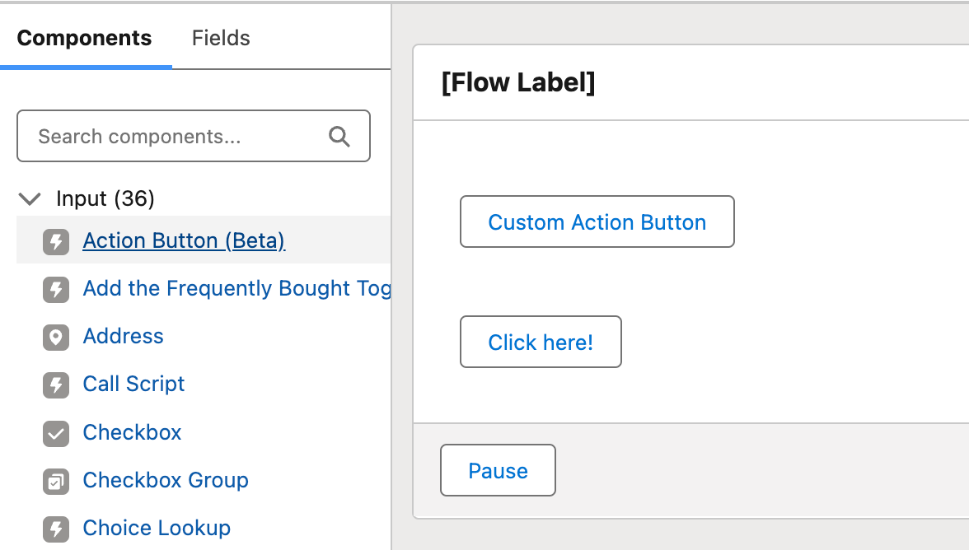Screen dimensions: 969x550
Task: Click the Checkbox Group component icon
Action: 56,481
